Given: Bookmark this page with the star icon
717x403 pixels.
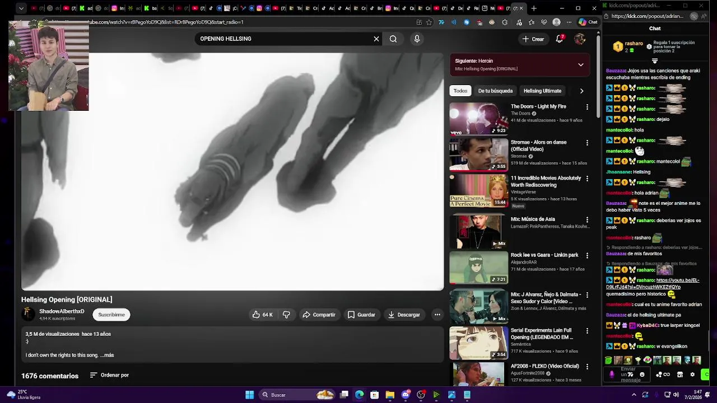Looking at the screenshot, I should pos(429,22).
